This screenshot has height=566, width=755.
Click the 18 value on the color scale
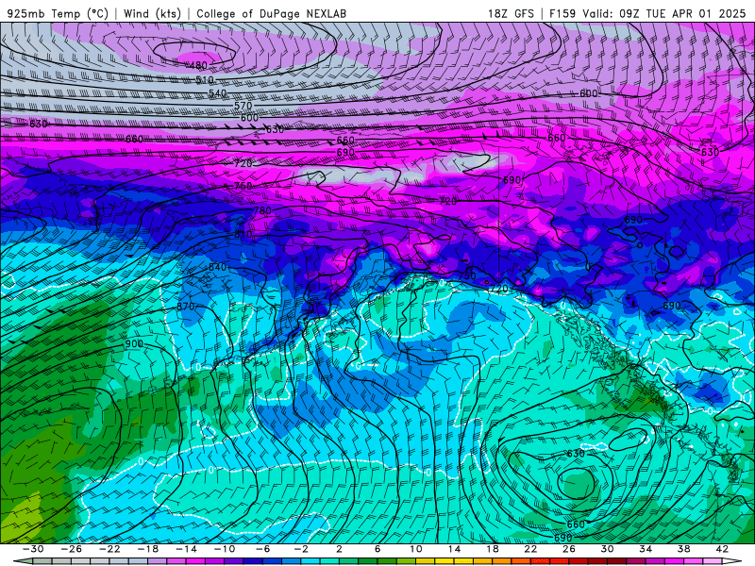492,549
